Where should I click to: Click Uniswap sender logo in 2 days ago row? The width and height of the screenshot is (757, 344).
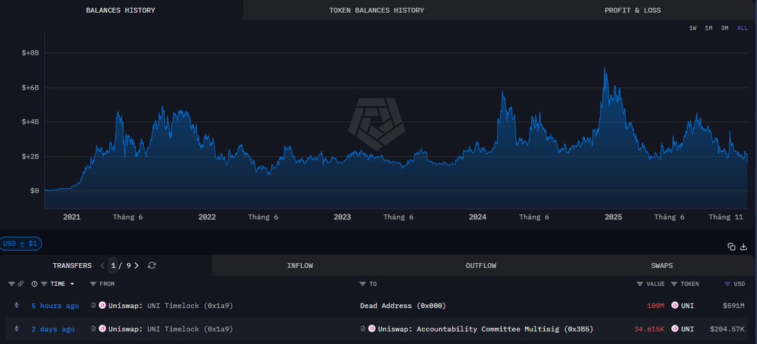(x=102, y=329)
